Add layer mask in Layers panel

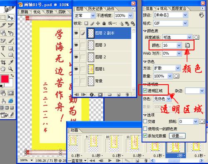[x=100, y=95]
